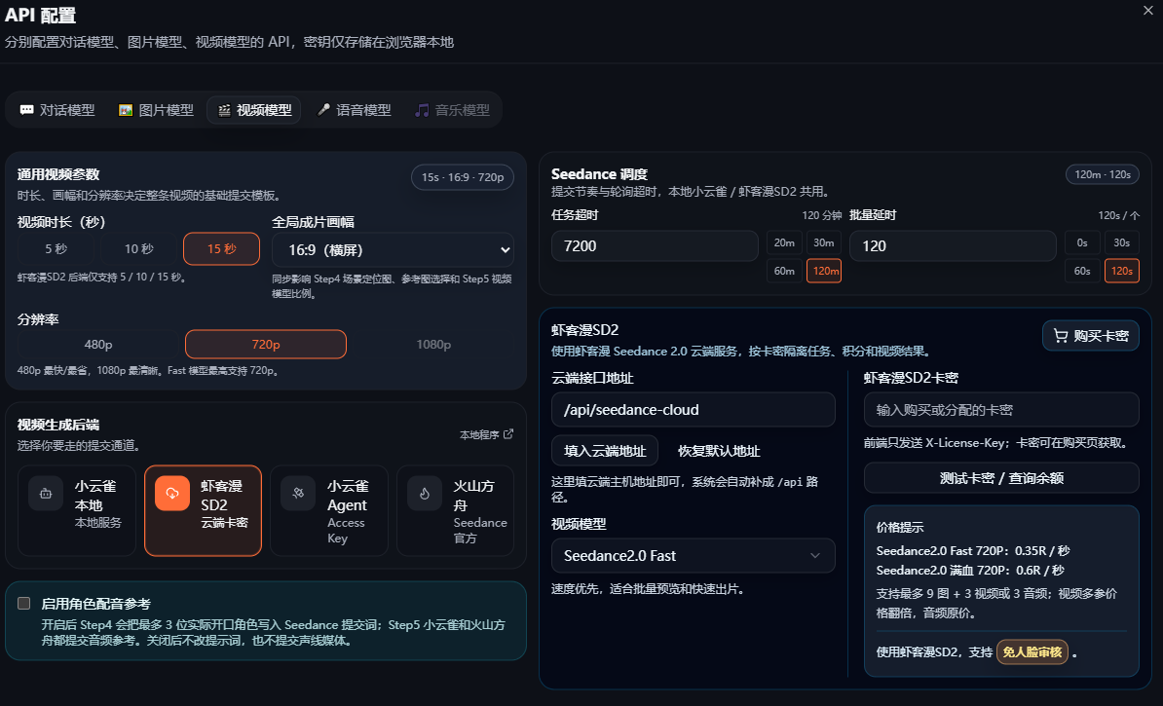Click the microphone icon of 语音模型
The width and height of the screenshot is (1163, 706).
point(323,110)
